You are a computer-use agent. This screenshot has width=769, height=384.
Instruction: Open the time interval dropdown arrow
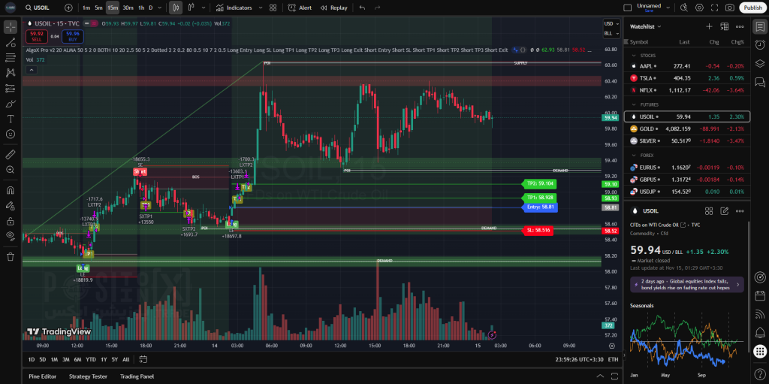[x=160, y=8]
